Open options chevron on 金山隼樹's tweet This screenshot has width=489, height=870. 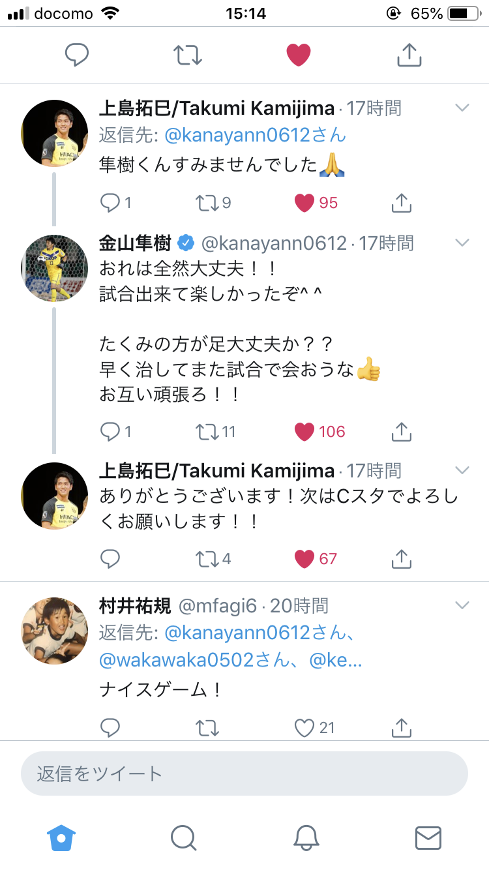pyautogui.click(x=462, y=243)
